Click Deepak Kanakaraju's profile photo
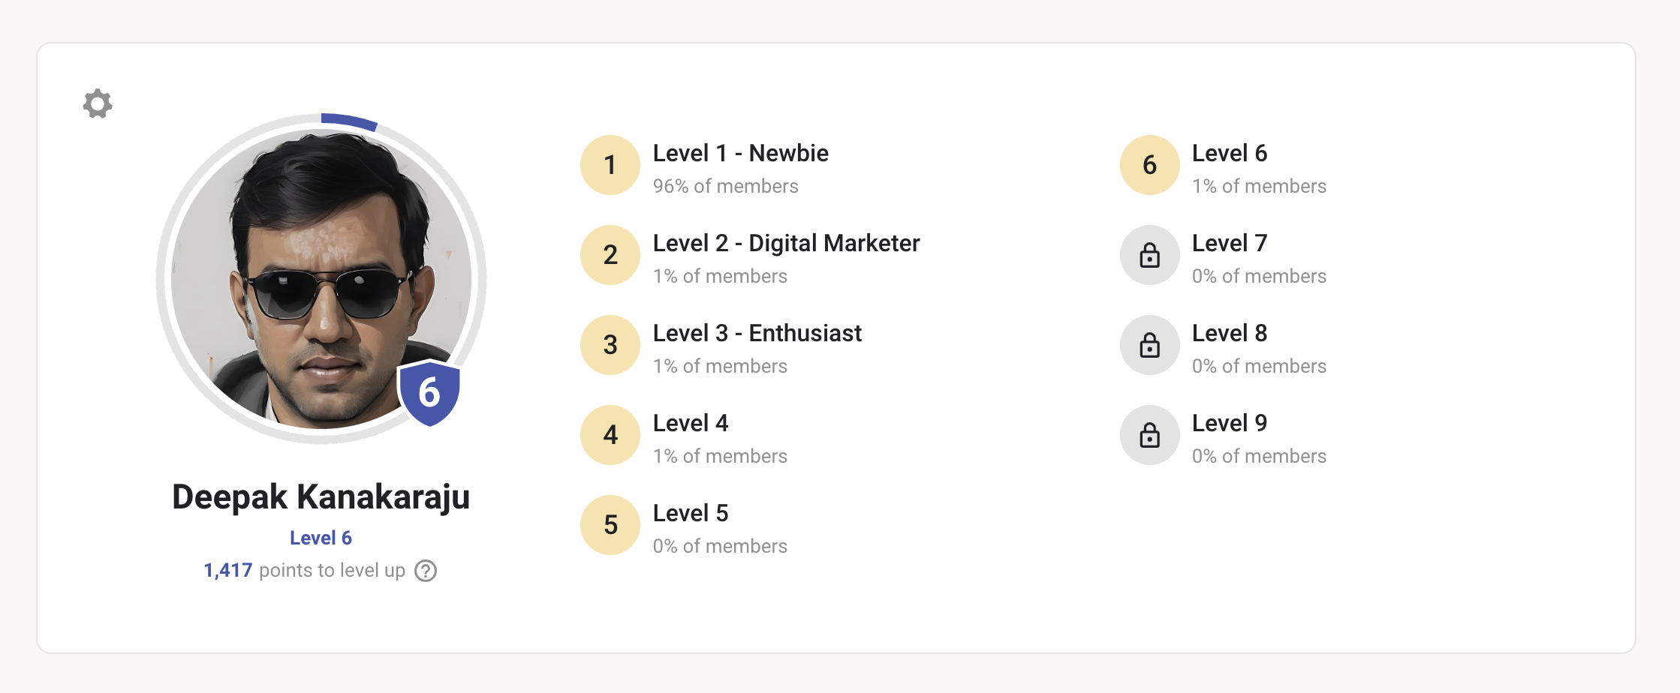Viewport: 1680px width, 693px height. (321, 279)
